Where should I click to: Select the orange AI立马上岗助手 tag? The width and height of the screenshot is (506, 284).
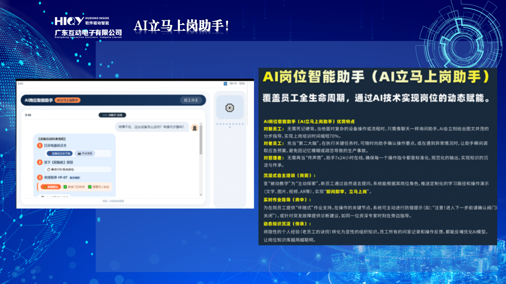tap(67, 100)
